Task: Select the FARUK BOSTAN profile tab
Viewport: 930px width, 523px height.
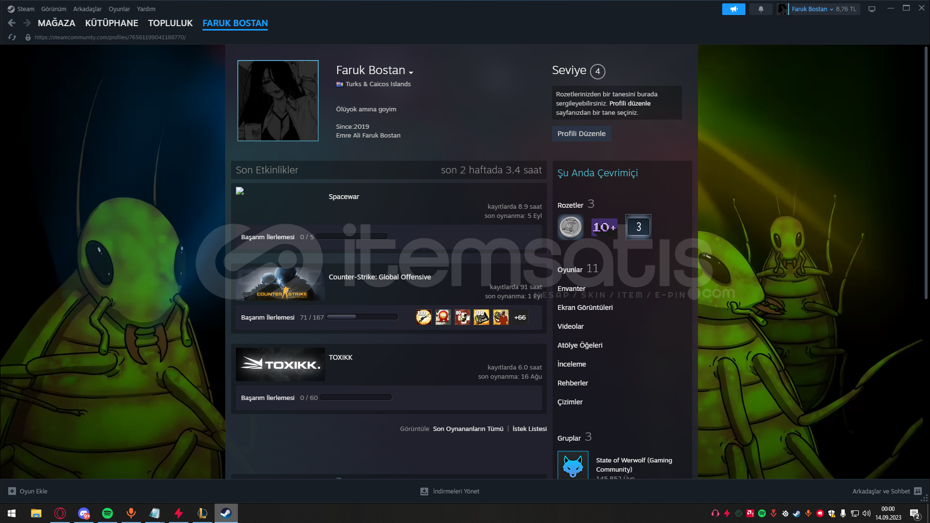Action: 235,23
